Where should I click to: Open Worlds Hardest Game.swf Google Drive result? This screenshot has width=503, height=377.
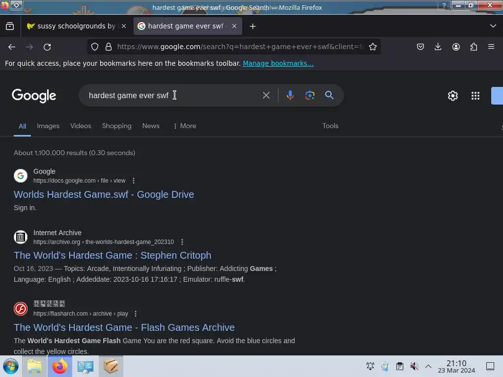point(104,194)
